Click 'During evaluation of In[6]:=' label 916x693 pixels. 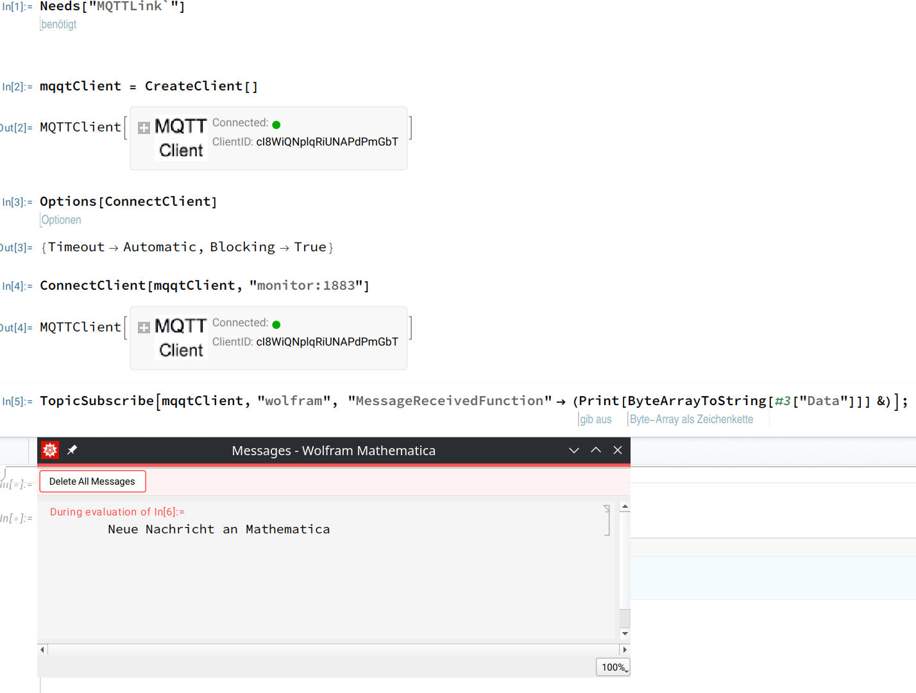pos(117,512)
